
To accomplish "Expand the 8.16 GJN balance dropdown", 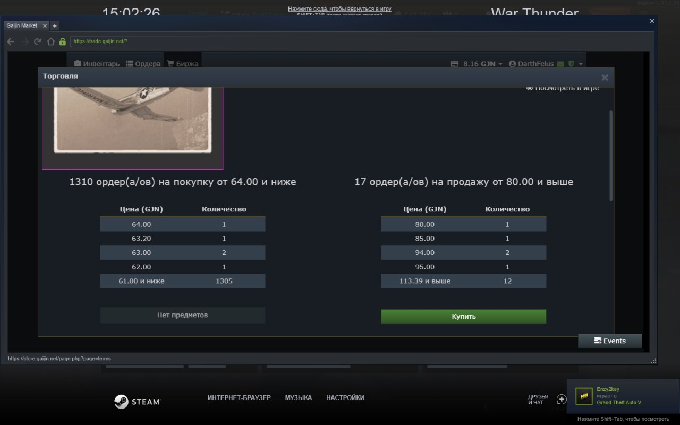I will 477,64.
